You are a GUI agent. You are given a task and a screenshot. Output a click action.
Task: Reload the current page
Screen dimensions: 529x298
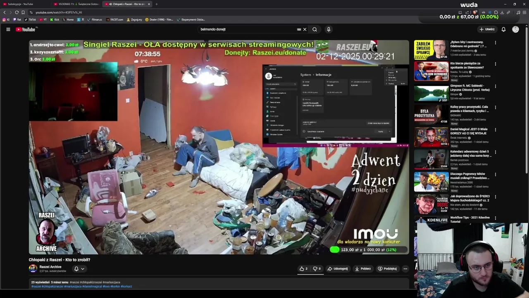[x=17, y=12]
